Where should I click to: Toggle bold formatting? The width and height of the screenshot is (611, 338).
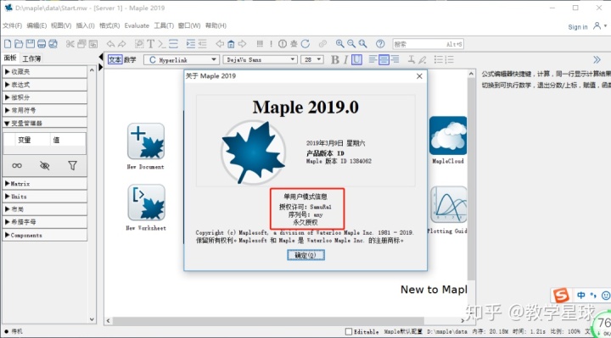pos(334,59)
